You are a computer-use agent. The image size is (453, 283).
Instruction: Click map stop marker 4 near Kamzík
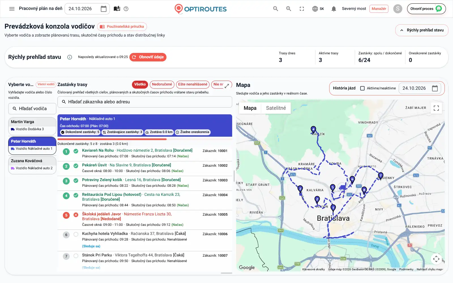point(313,130)
